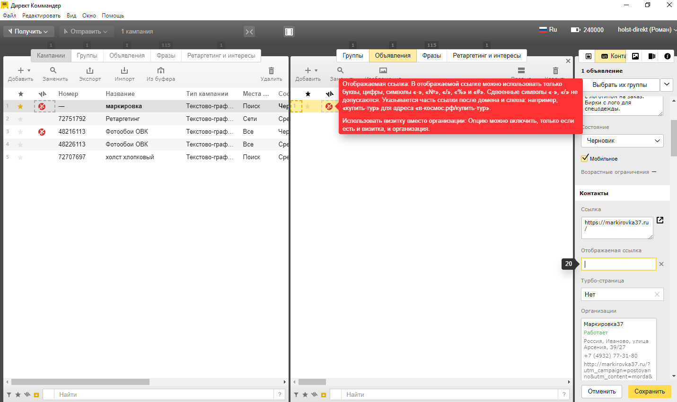
Task: Toggle favorite star on the ad row
Action: (308, 106)
